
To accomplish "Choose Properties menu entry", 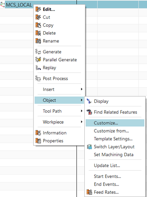I will pos(59,141).
